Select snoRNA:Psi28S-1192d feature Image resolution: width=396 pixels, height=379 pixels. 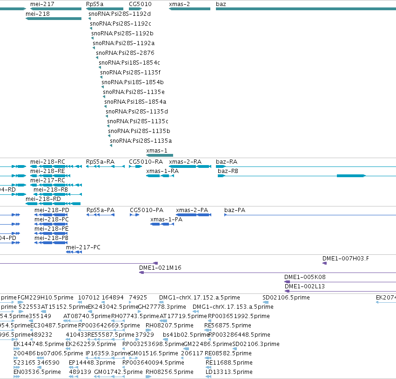pos(90,19)
